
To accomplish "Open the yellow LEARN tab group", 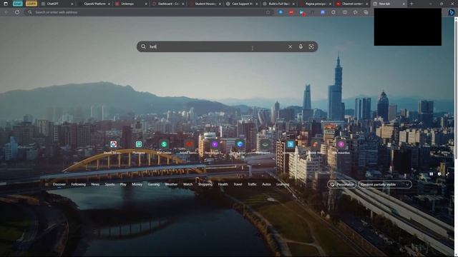I will click(31, 4).
